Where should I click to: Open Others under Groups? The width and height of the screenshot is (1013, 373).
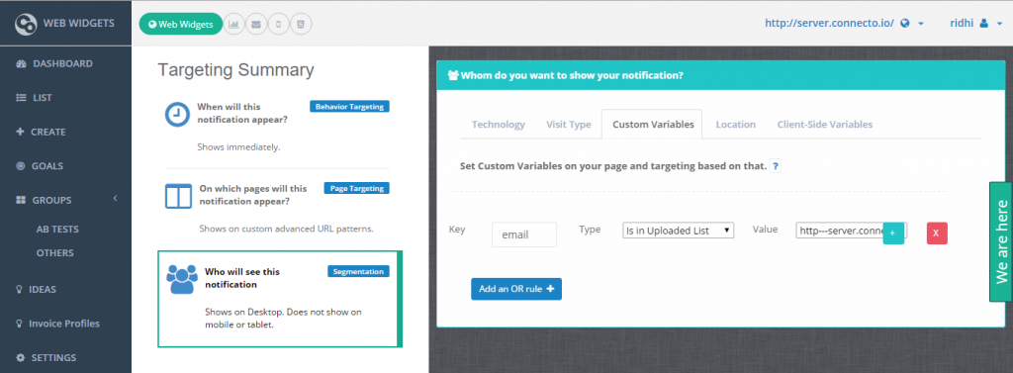click(x=55, y=252)
